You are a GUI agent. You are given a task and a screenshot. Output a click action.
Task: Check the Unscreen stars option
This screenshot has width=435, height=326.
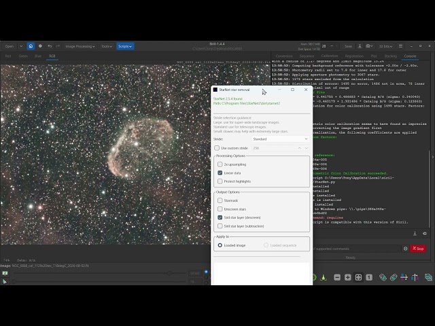coord(220,209)
